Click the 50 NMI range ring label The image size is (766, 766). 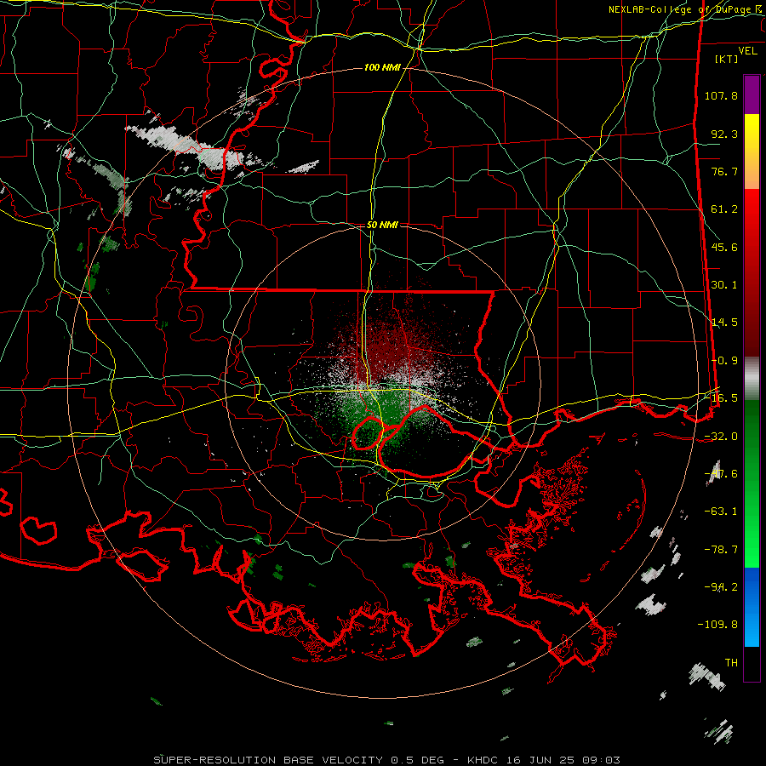[382, 225]
